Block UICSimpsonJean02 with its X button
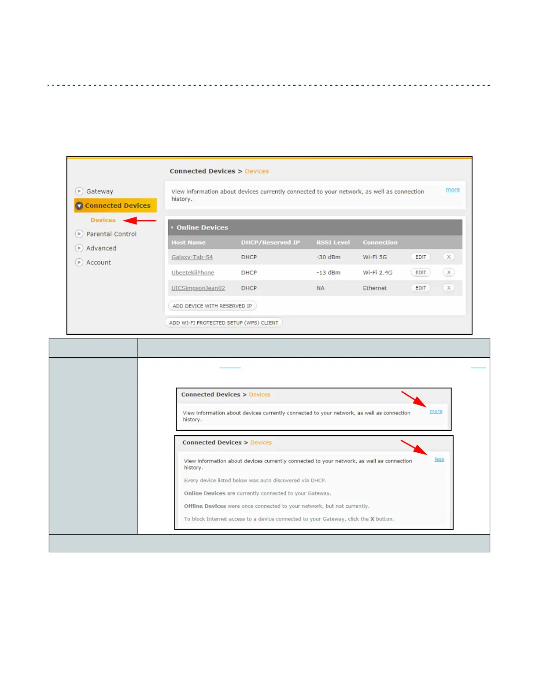The image size is (539, 697). coord(449,288)
